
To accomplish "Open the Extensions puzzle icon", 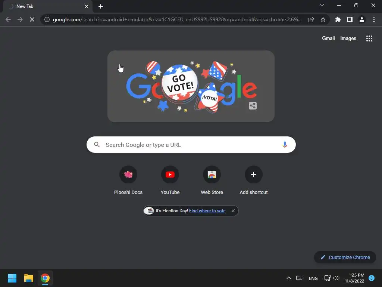I will pos(338,19).
